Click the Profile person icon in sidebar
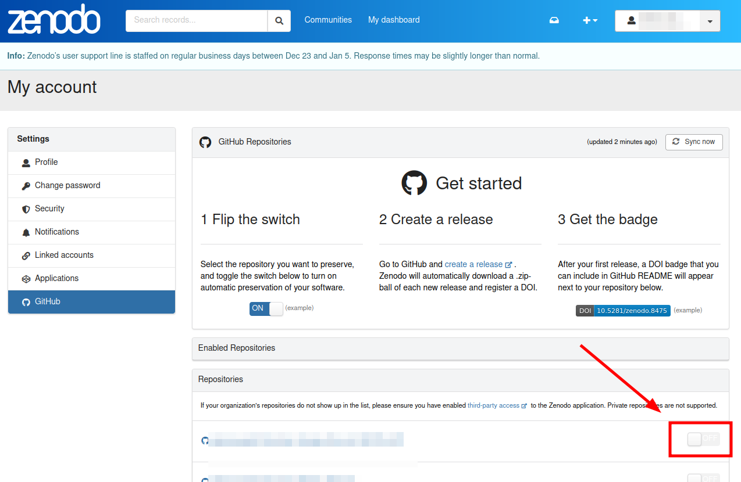This screenshot has width=741, height=482. [26, 163]
